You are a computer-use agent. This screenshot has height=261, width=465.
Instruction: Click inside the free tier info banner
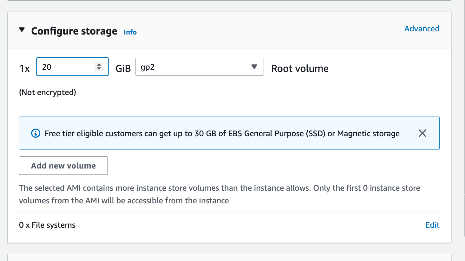pos(222,133)
